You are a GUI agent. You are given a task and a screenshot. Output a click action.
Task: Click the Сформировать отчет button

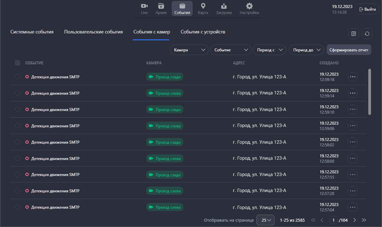[349, 50]
